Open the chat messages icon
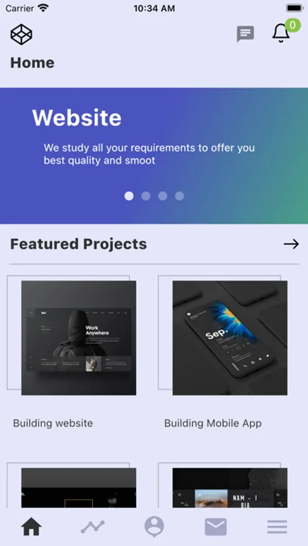Image resolution: width=308 pixels, height=546 pixels. tap(245, 34)
